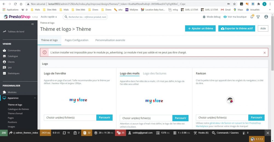Open browser extensions puzzle icon
Screen dimensions: 274x142
coord(259,4)
